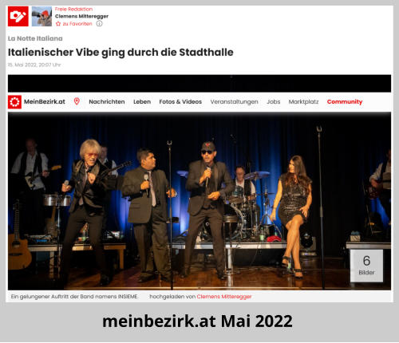Open the article headline about Stadthalle
Image resolution: width=399 pixels, height=343 pixels.
click(120, 53)
